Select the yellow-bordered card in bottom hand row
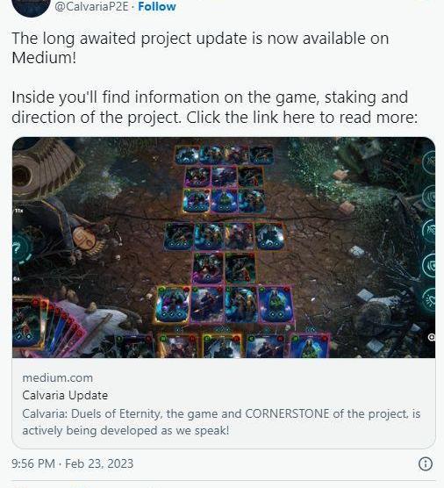 (222, 346)
